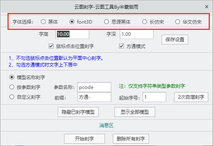Select 华文仿宋 font radio button
Screen dimensions: 213x146
[x=178, y=22]
